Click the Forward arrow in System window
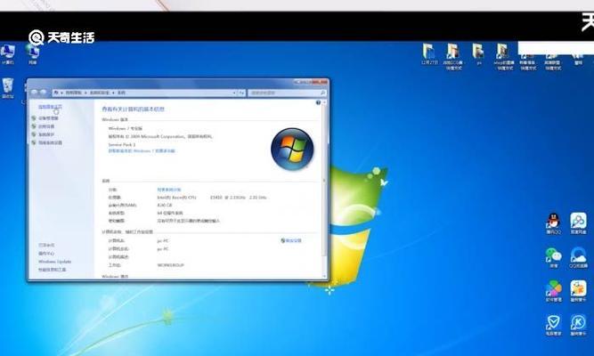594x356 pixels. (43, 93)
